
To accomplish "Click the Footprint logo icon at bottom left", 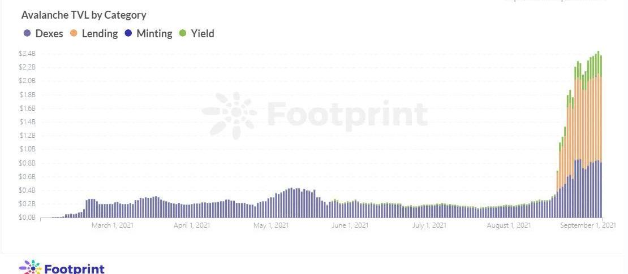I will [31, 267].
